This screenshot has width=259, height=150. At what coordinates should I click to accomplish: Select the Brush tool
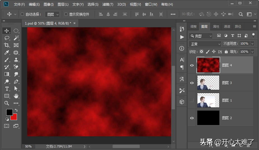click(7, 60)
